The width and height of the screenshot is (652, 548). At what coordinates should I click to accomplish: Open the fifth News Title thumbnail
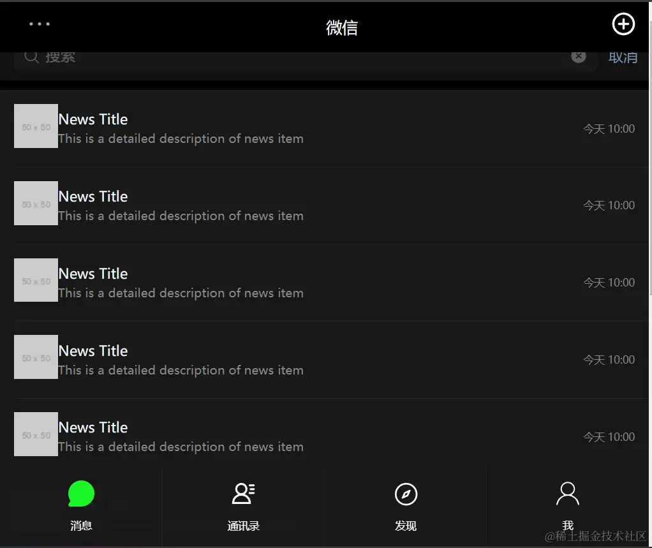click(x=36, y=434)
